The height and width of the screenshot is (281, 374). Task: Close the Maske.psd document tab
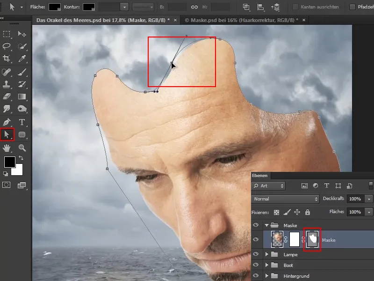304,20
